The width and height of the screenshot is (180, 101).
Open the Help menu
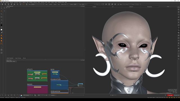(x=66, y=2)
